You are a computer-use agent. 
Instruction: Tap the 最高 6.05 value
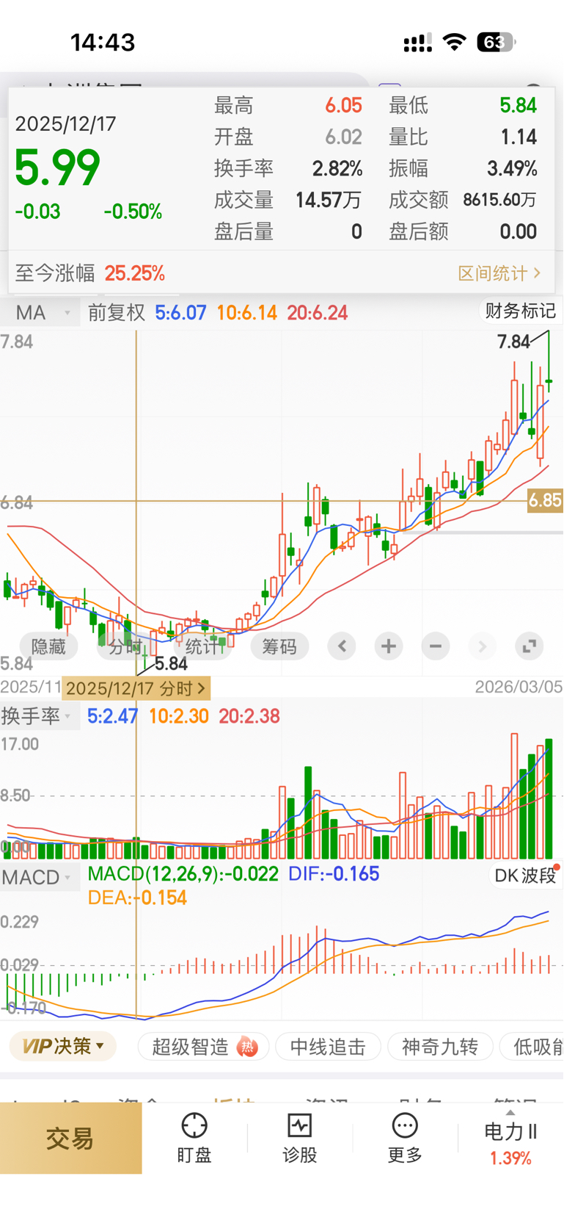click(x=344, y=106)
